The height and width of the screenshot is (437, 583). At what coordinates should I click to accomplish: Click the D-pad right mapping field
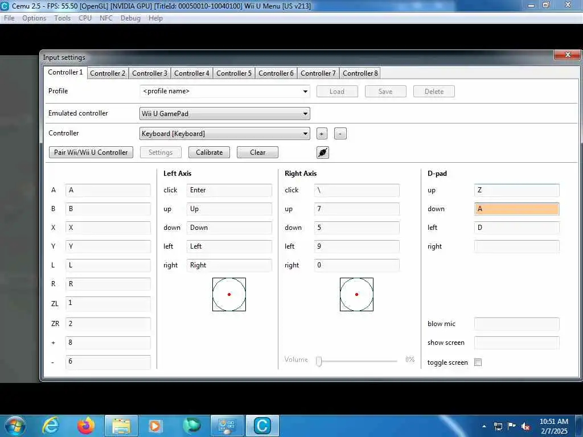point(517,246)
